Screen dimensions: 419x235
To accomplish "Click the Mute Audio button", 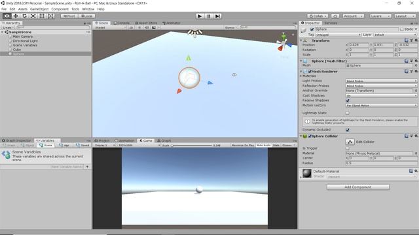I will (x=263, y=146).
